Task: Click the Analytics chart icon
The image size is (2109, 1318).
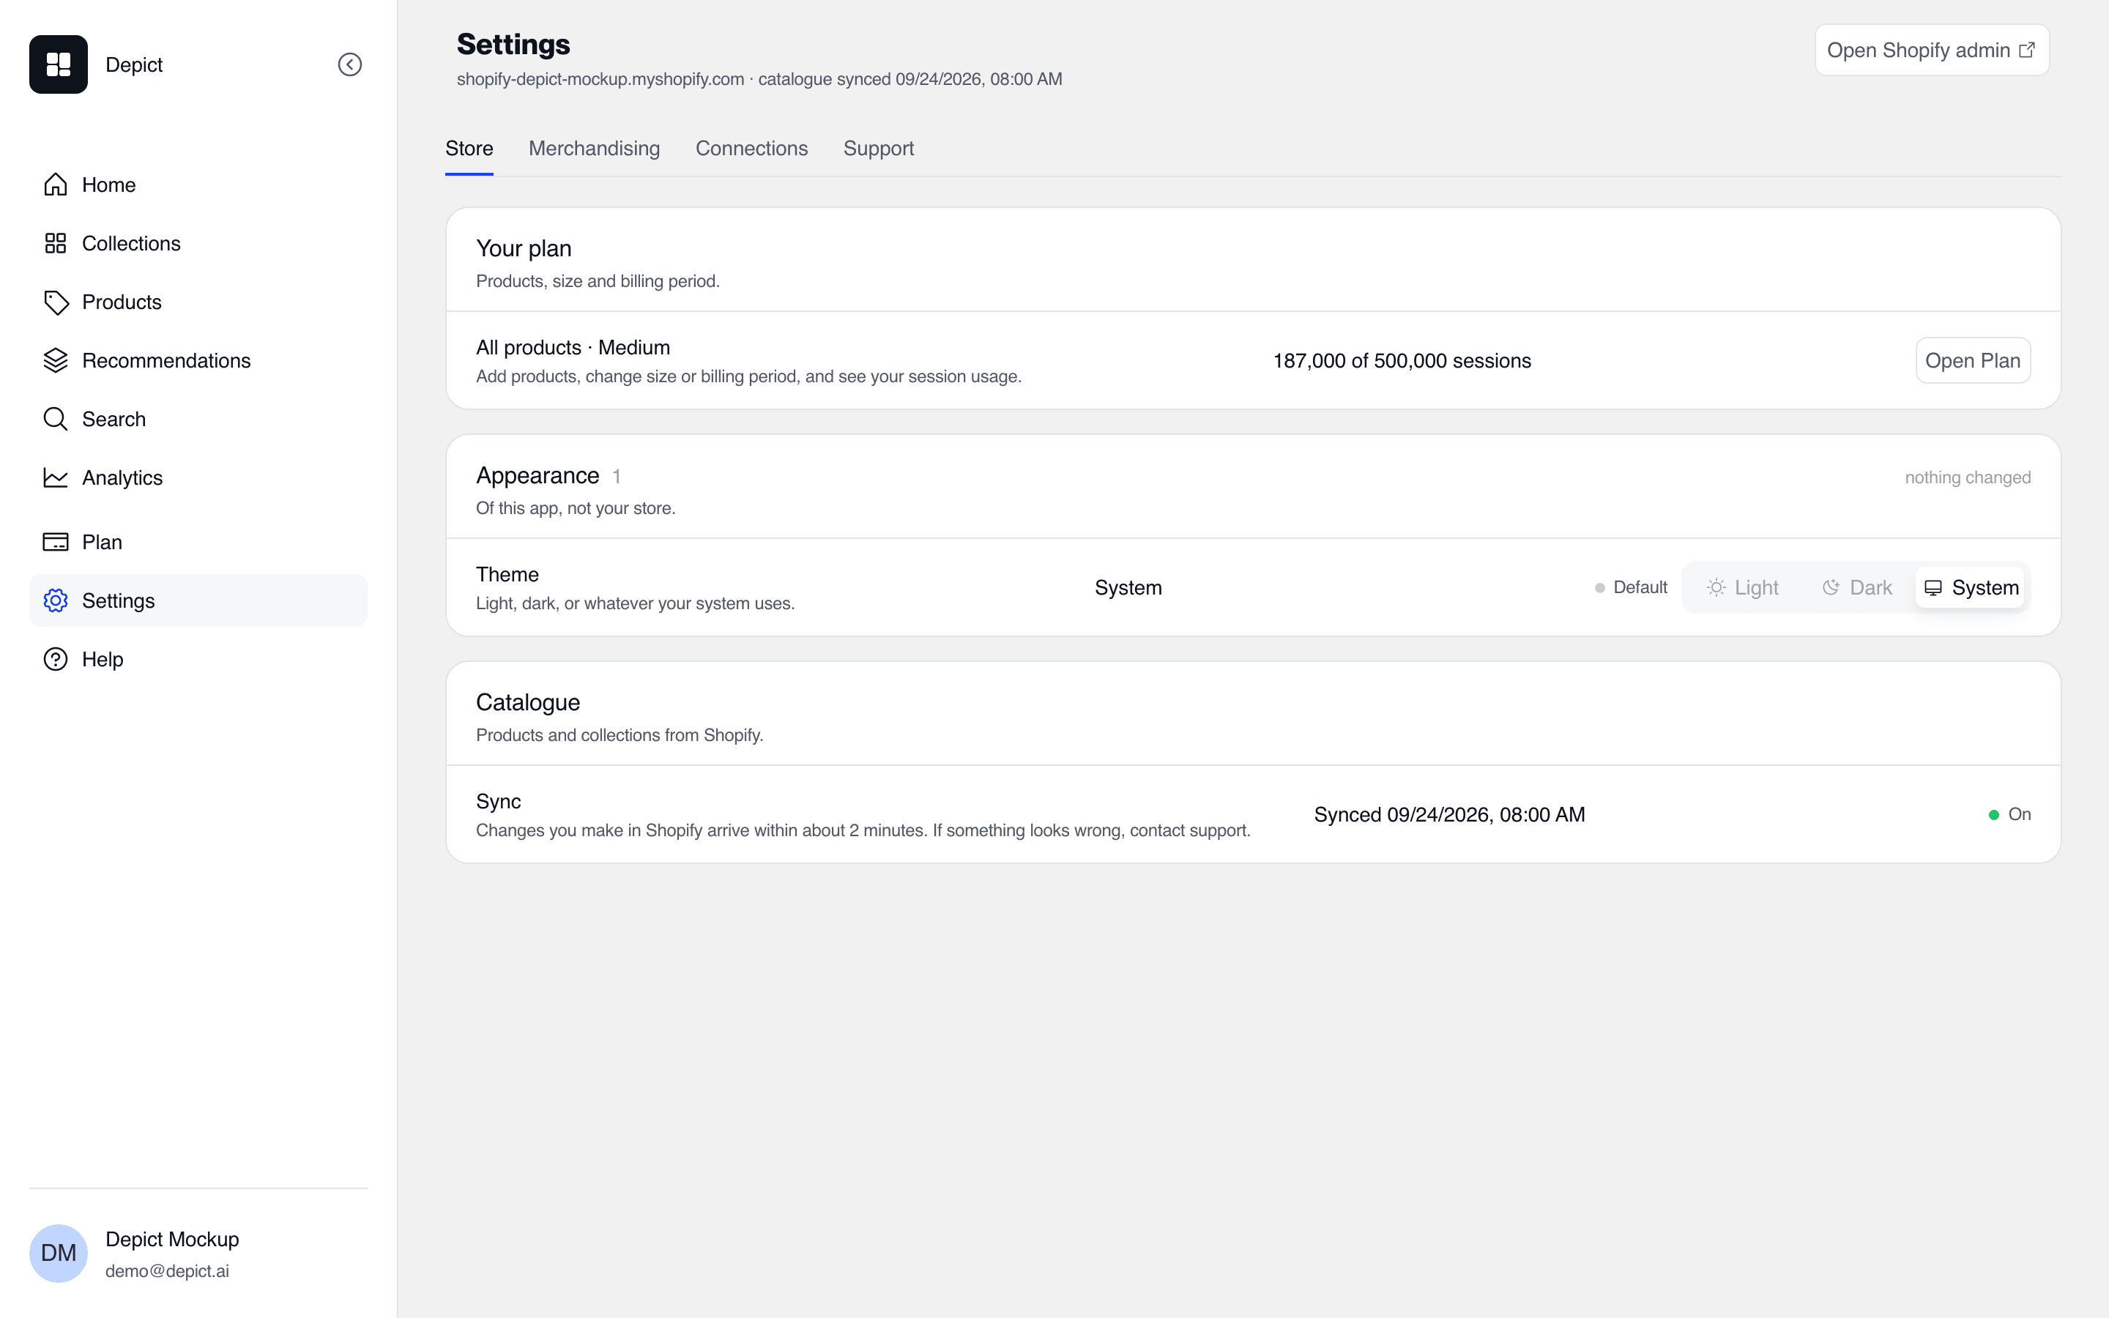Action: (56, 477)
